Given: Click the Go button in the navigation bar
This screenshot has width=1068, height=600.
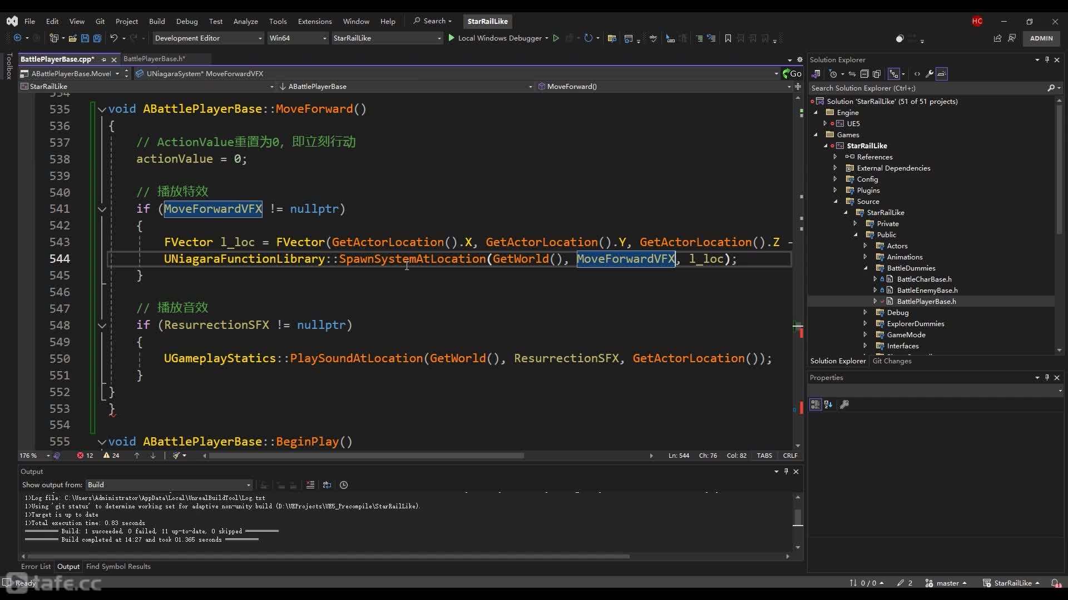Looking at the screenshot, I should (x=792, y=73).
